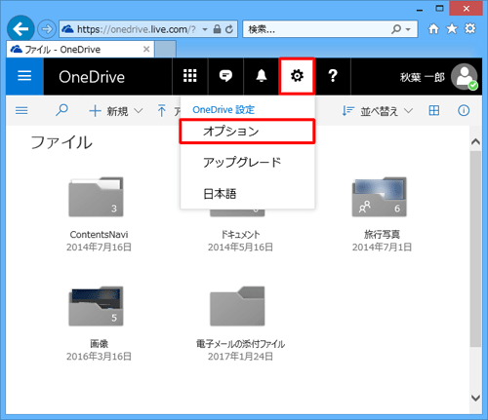Open the ContentsNavi folder thumbnail
This screenshot has width=488, height=420.
pos(96,197)
